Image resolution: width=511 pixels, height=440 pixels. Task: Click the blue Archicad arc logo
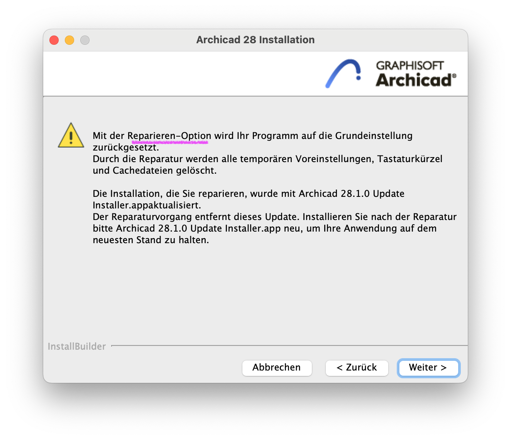(343, 73)
